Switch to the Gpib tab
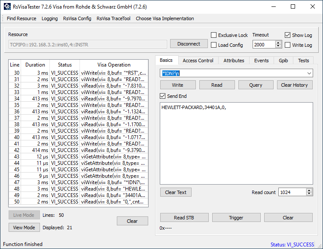The height and width of the screenshot is (249, 323). (x=283, y=61)
